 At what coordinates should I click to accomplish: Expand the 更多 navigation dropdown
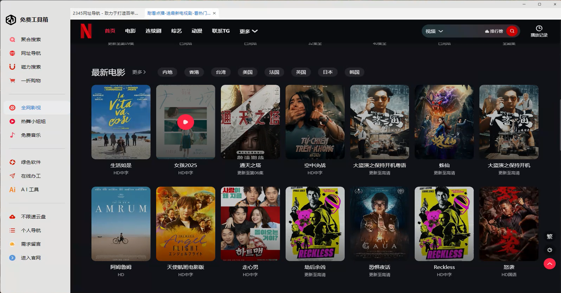[248, 31]
